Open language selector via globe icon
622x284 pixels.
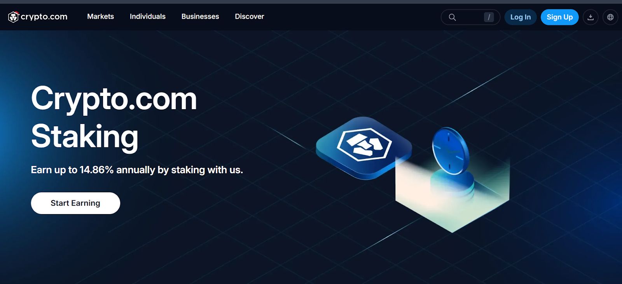[x=610, y=17]
